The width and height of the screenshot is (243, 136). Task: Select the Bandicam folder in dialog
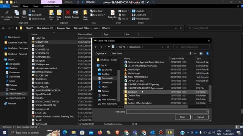(x=166, y=92)
